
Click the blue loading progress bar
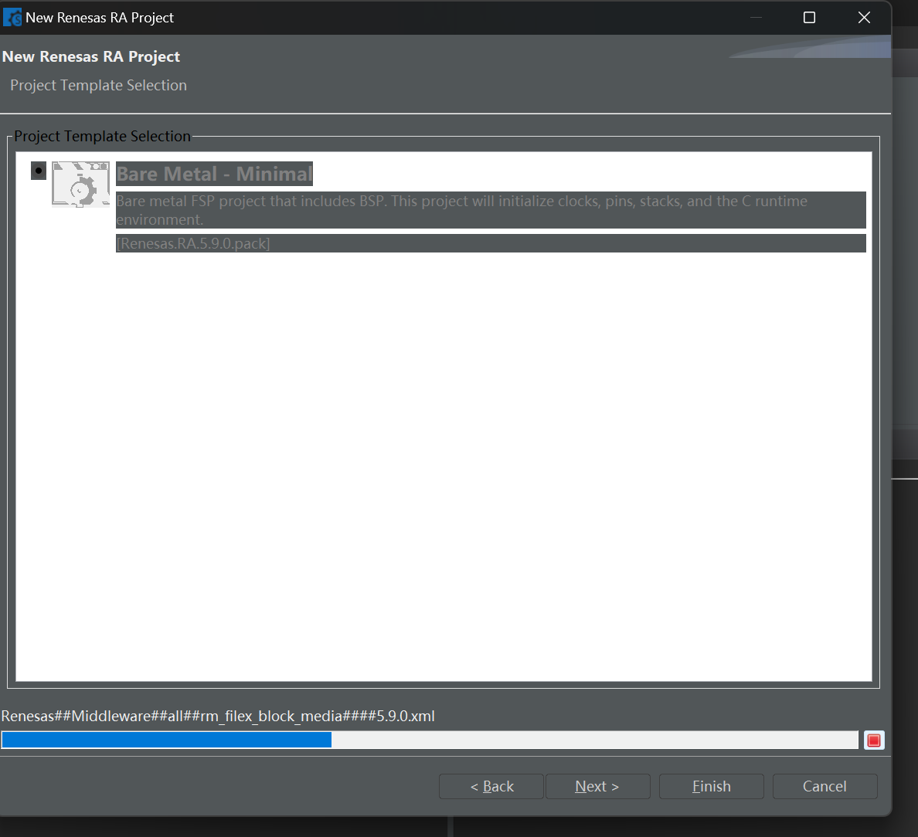(x=430, y=740)
